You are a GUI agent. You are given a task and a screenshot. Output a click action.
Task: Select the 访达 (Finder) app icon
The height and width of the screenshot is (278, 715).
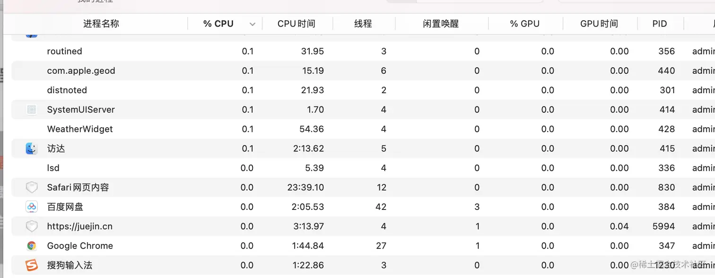pyautogui.click(x=31, y=148)
